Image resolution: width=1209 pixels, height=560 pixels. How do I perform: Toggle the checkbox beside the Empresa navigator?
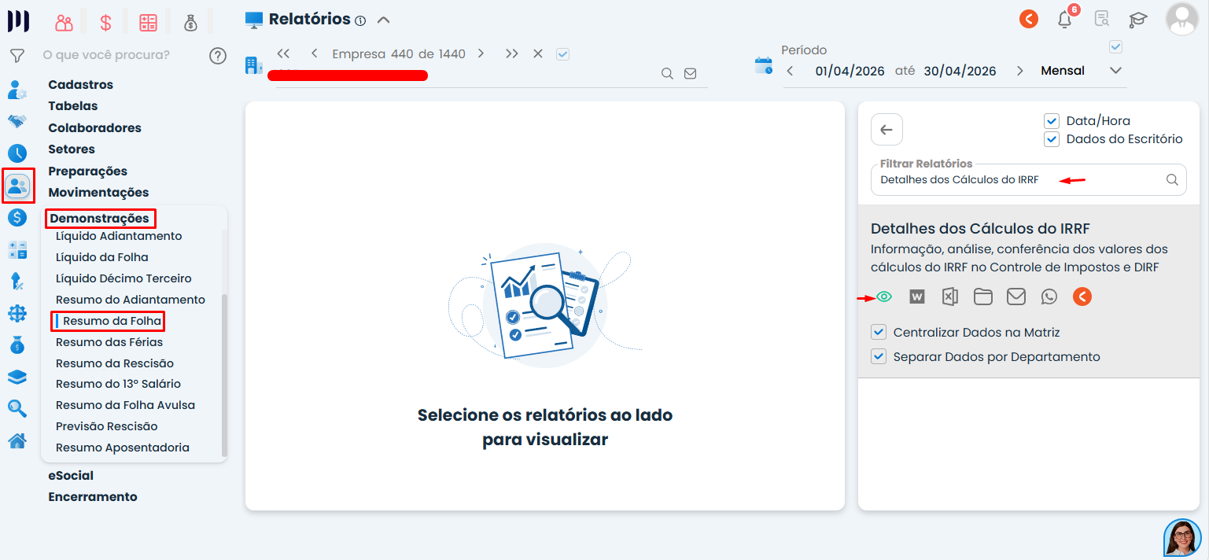click(x=562, y=54)
